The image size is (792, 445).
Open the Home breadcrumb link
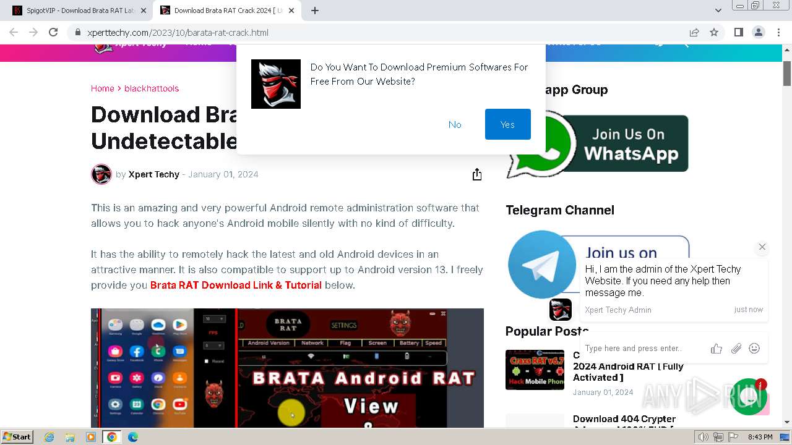pyautogui.click(x=102, y=88)
